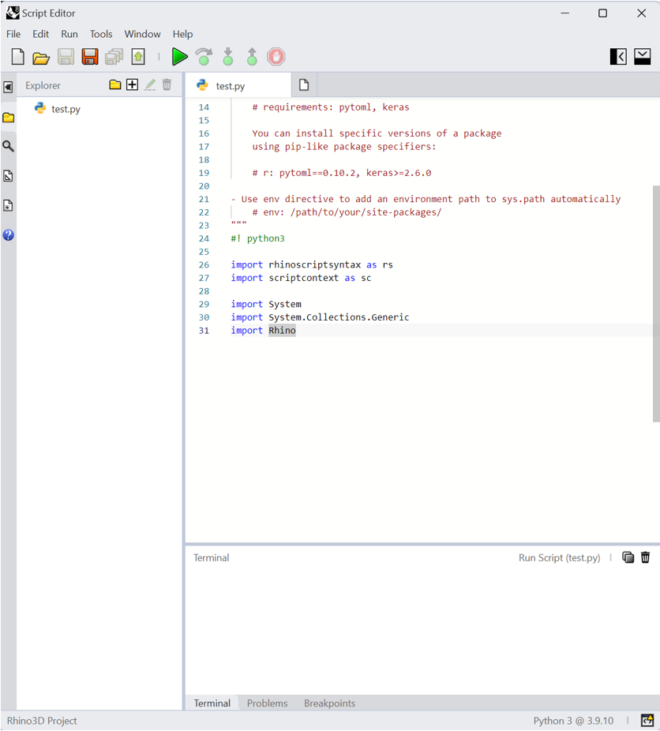Image resolution: width=660 pixels, height=731 pixels.
Task: Click the red save icon in toolbar
Action: [90, 57]
